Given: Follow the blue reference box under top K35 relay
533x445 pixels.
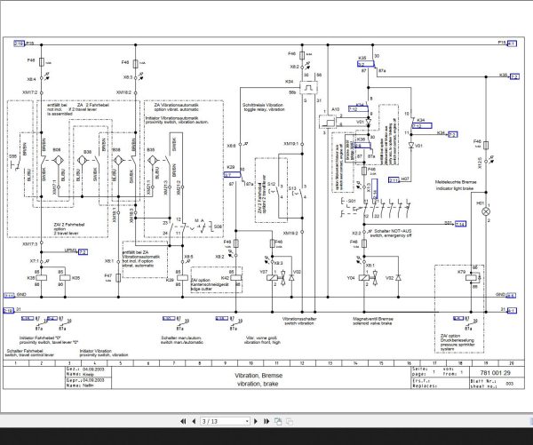Looking at the screenshot, I should (x=366, y=64).
